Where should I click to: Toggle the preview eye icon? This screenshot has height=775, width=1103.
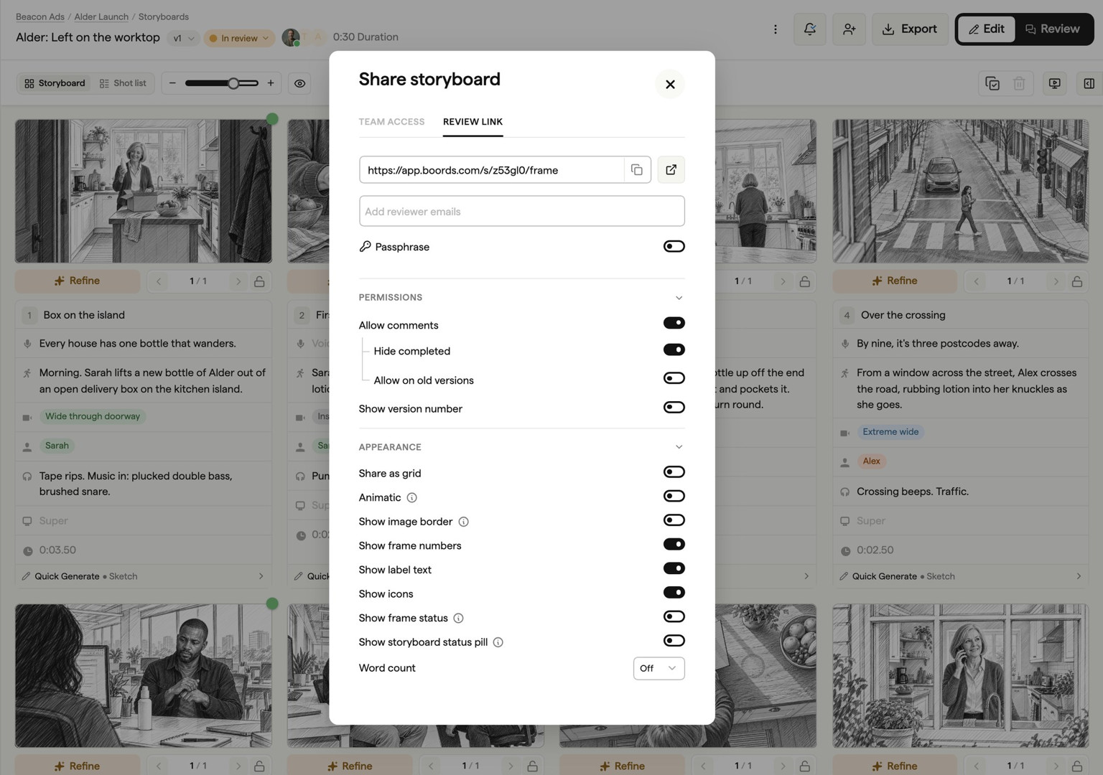coord(300,83)
